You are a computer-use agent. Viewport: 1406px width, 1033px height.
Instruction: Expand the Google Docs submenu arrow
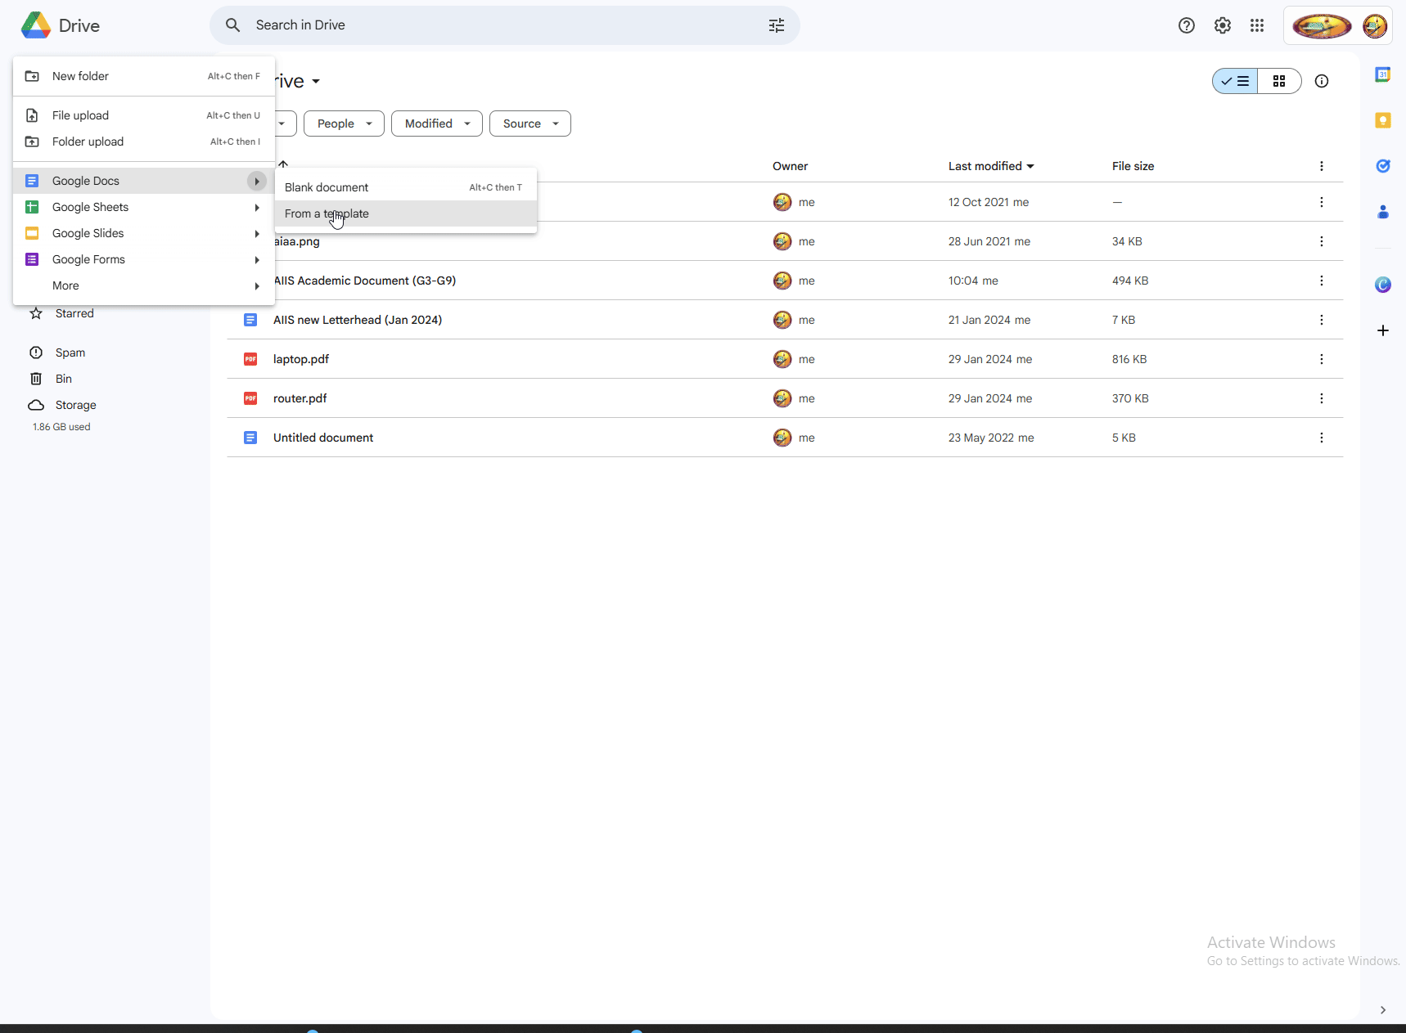(x=256, y=181)
